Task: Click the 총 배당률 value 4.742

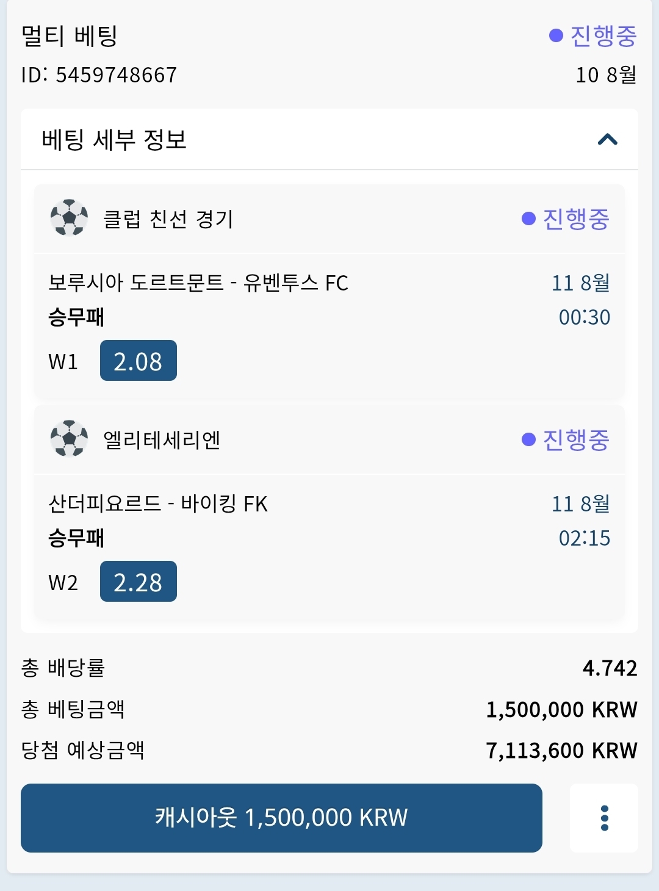Action: coord(610,668)
